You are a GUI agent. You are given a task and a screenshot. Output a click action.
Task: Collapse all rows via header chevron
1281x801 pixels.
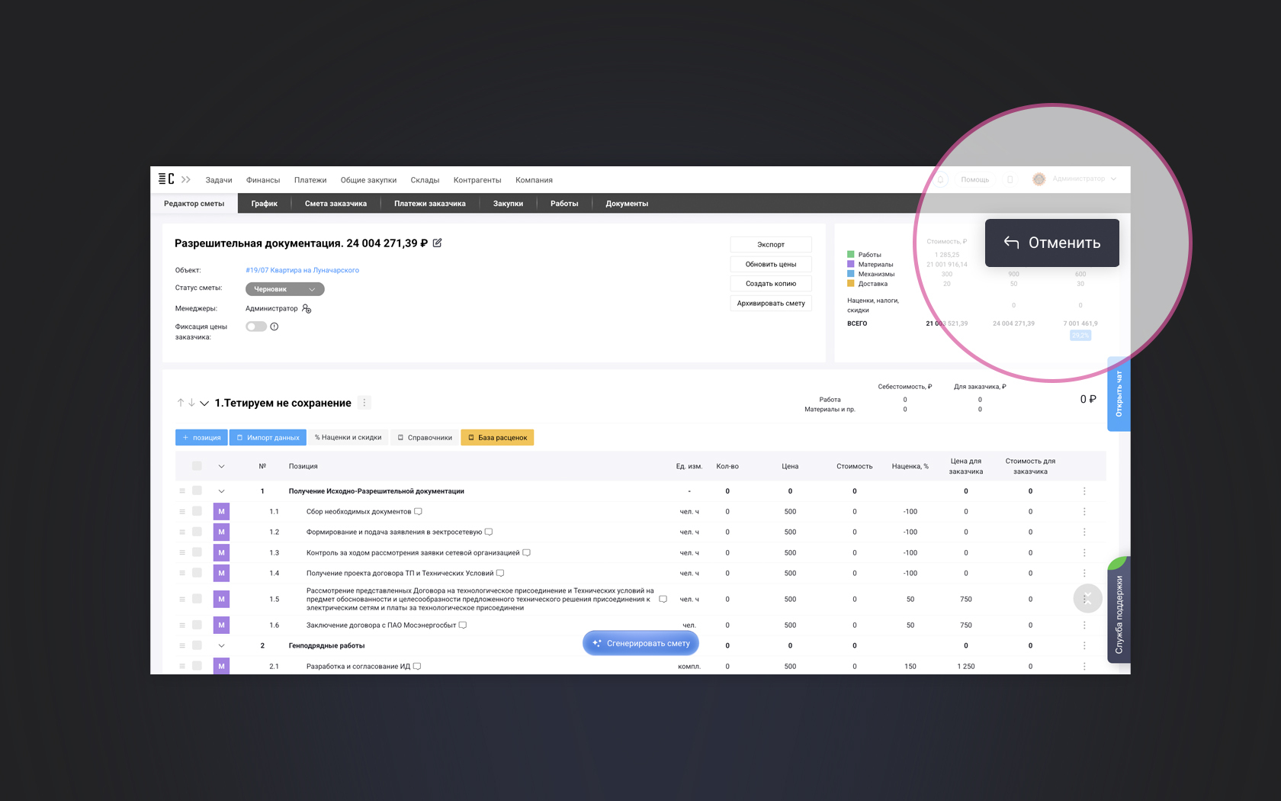[221, 466]
